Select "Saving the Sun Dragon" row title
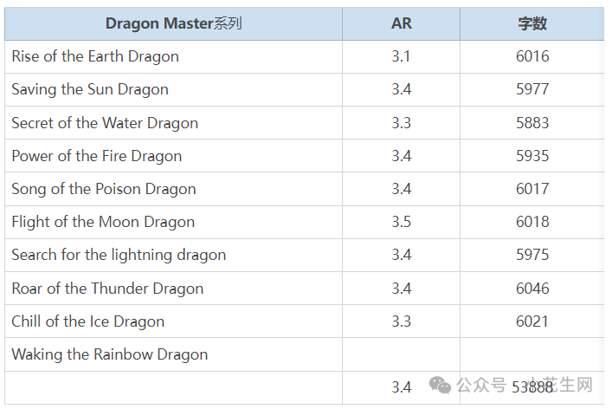Image resolution: width=612 pixels, height=409 pixels. coord(90,89)
